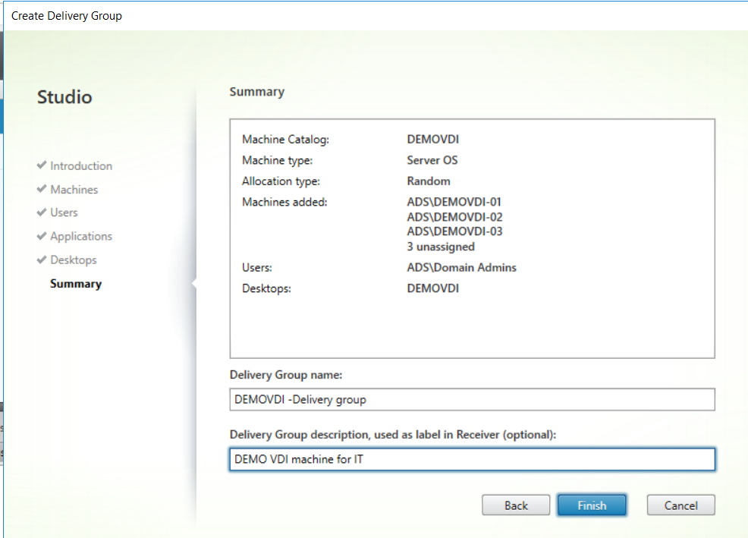This screenshot has width=748, height=538.
Task: Click the checkmark next to Users
Action: click(x=42, y=212)
